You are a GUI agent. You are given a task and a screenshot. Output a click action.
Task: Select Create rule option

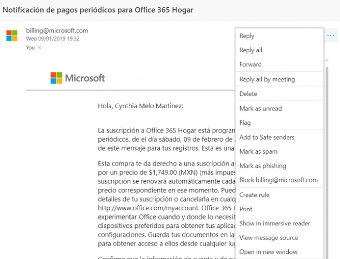point(279,195)
